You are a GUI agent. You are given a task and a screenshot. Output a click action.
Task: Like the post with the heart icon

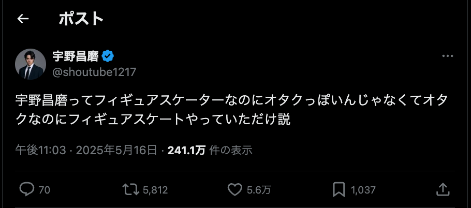click(x=234, y=190)
